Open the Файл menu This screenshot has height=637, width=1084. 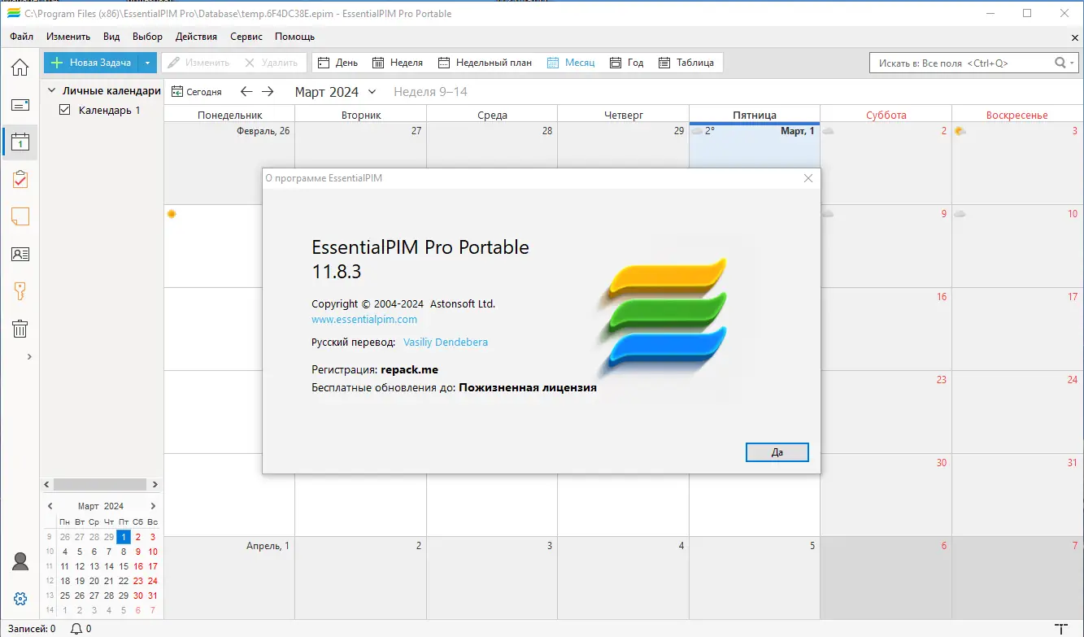tap(22, 37)
